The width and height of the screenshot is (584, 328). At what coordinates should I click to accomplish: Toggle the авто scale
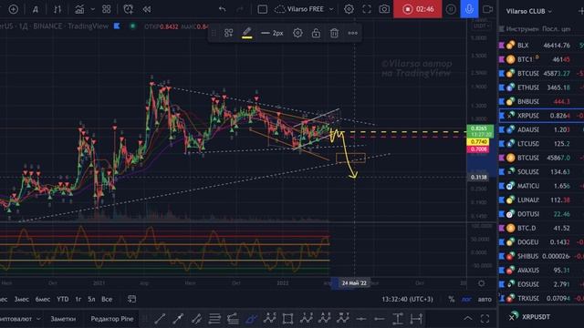[x=485, y=299]
